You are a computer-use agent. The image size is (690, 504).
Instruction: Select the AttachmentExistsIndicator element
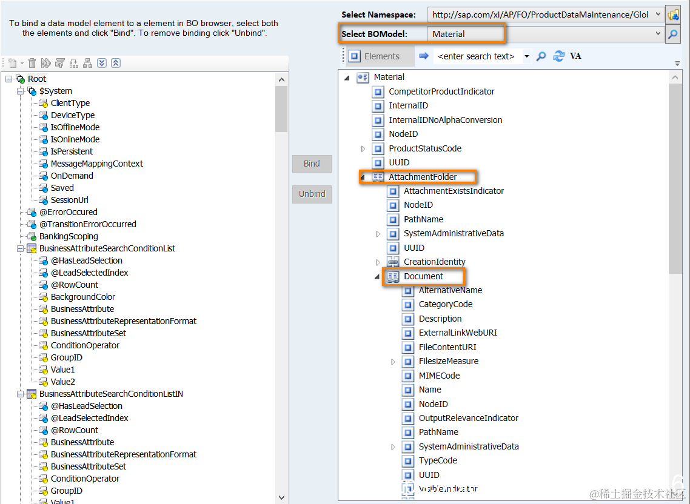[454, 191]
